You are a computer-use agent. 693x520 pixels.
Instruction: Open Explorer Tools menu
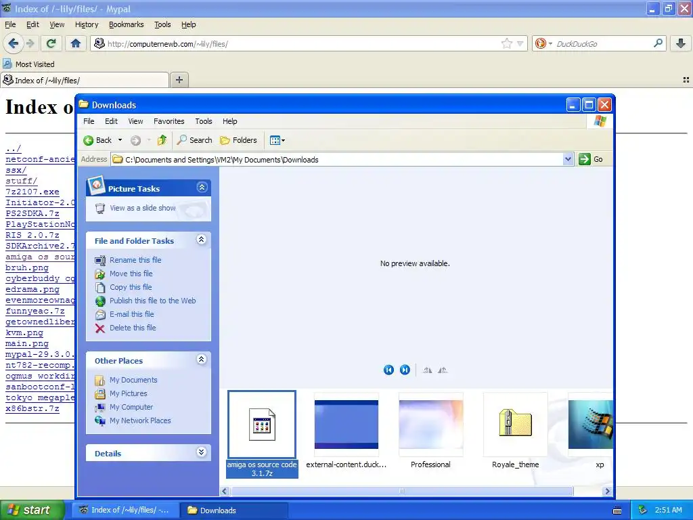pos(204,121)
